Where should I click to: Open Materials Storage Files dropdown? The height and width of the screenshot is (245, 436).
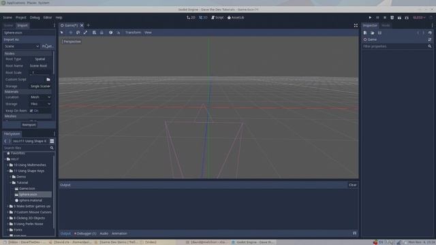point(40,104)
